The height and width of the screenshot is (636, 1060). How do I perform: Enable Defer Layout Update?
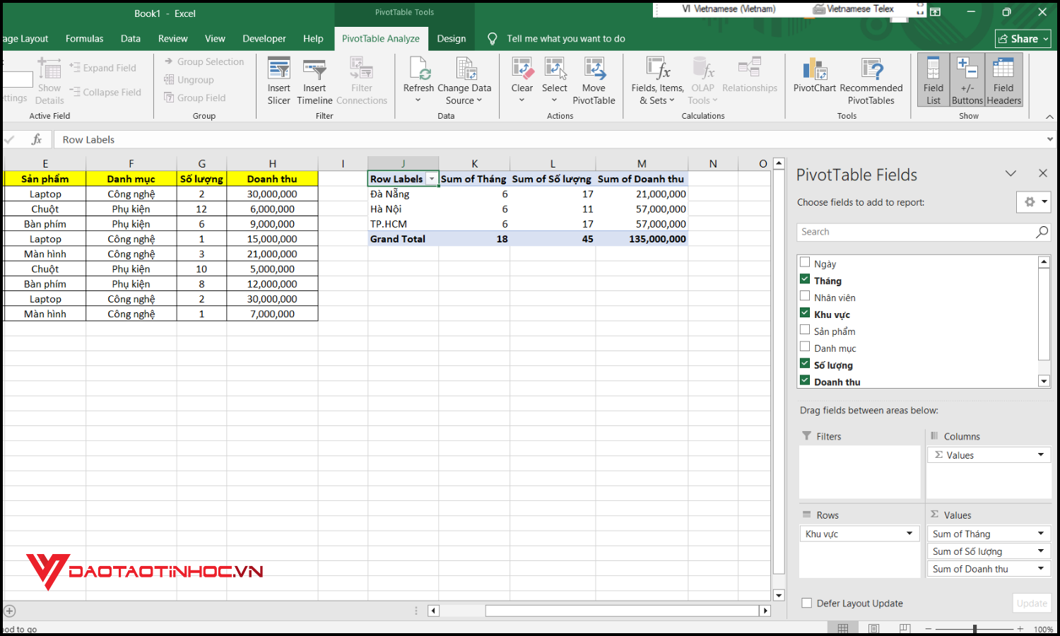point(806,603)
